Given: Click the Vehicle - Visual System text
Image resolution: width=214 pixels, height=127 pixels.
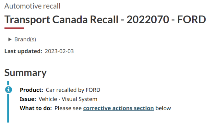Looking at the screenshot, I should tap(68, 99).
